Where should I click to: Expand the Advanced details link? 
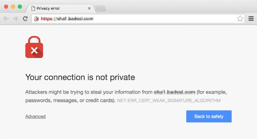[x=35, y=116]
